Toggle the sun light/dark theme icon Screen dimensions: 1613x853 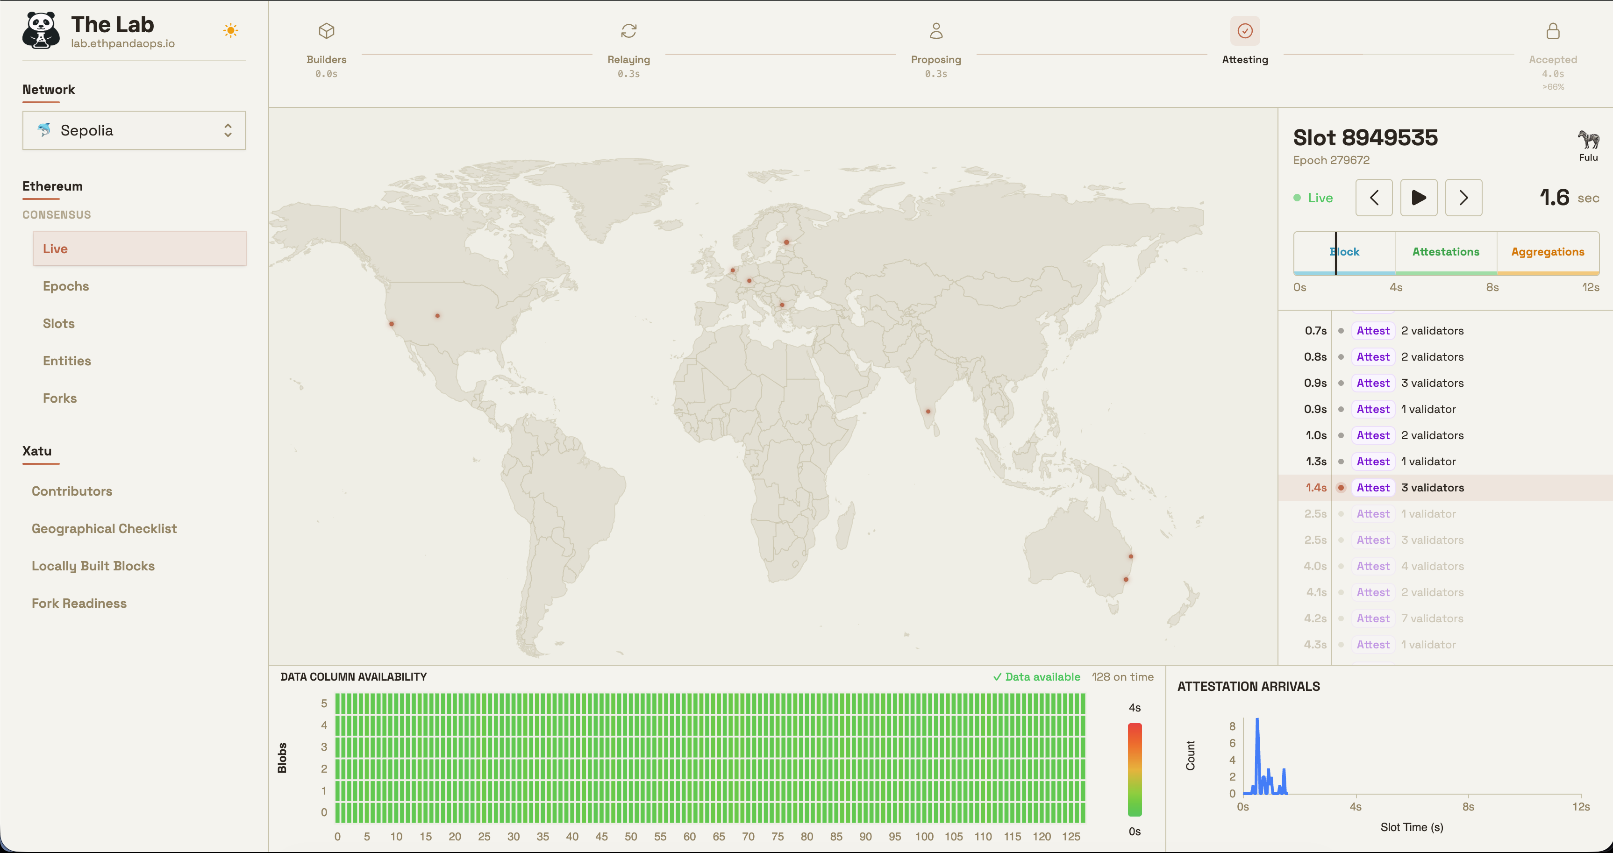coord(230,31)
